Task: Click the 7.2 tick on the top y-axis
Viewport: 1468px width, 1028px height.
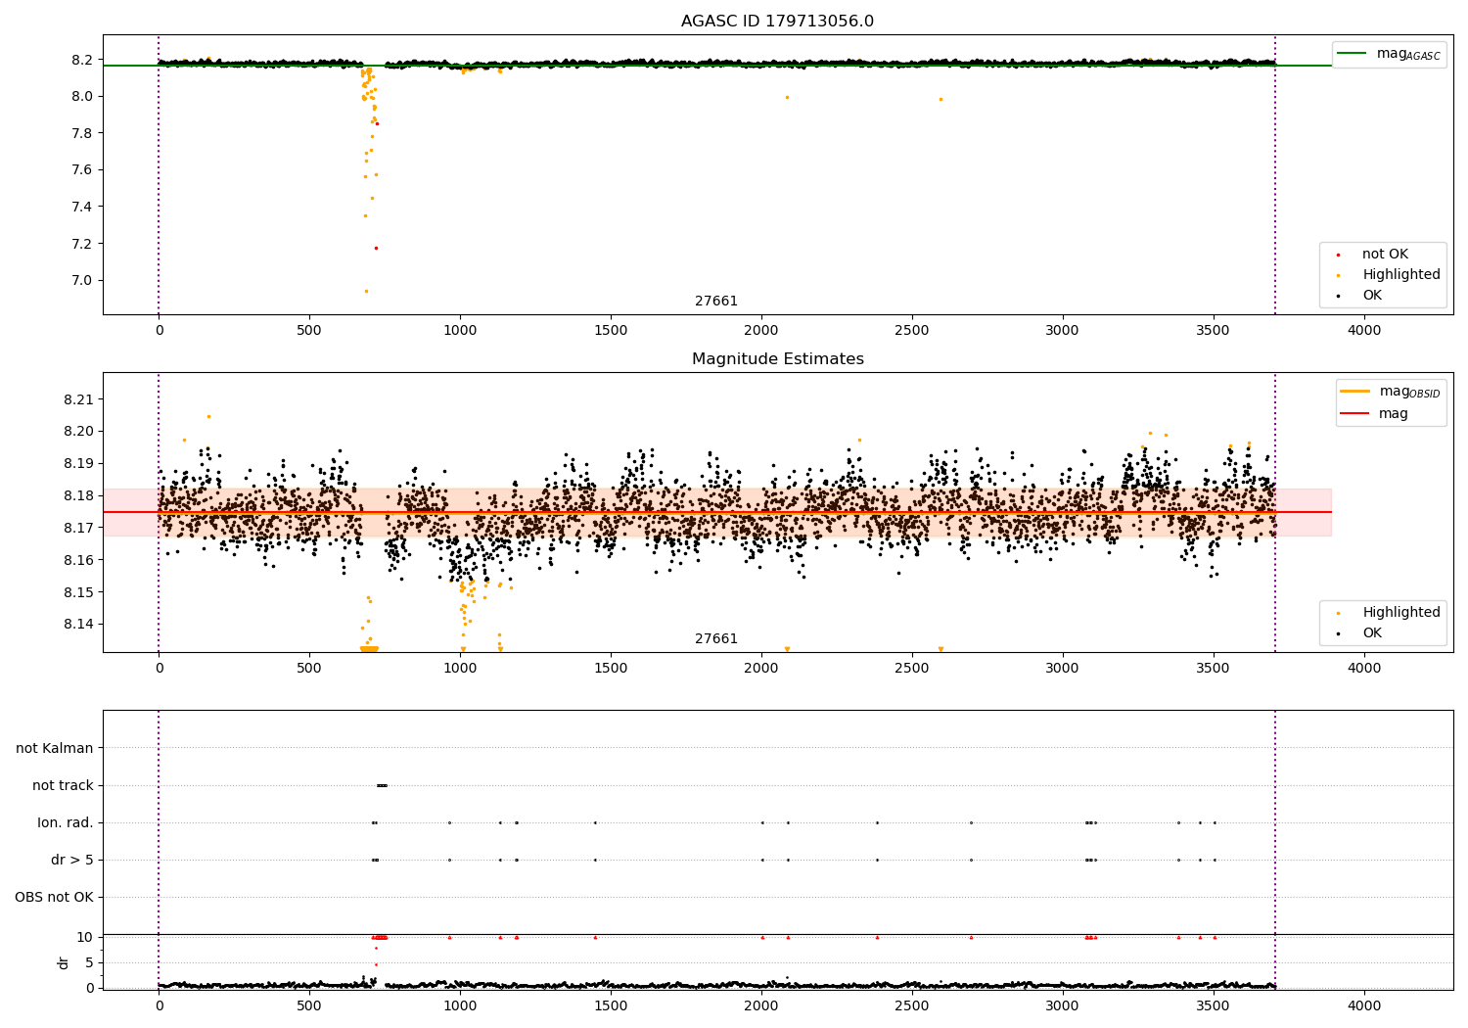Action: click(82, 244)
